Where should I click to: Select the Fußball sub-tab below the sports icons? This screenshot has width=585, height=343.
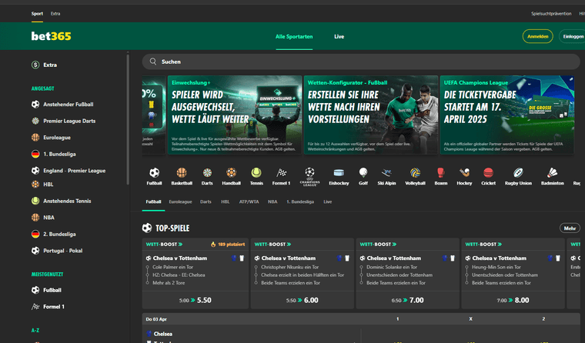click(153, 201)
